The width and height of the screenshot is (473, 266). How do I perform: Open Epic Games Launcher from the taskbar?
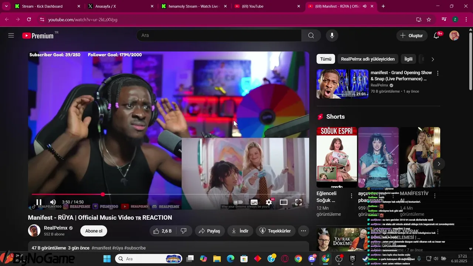tap(353, 259)
